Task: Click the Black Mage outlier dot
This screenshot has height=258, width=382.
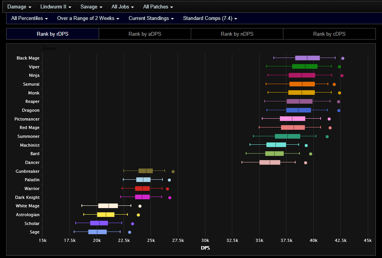Action: pyautogui.click(x=343, y=58)
